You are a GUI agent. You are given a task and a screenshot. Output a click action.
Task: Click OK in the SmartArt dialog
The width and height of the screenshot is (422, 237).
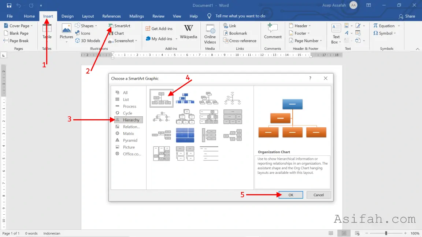coord(290,195)
